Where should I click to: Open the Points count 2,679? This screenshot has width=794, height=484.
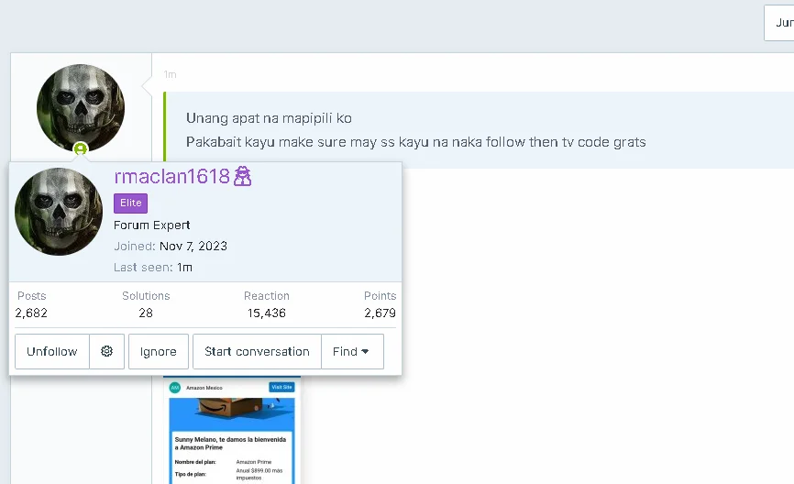(x=380, y=313)
